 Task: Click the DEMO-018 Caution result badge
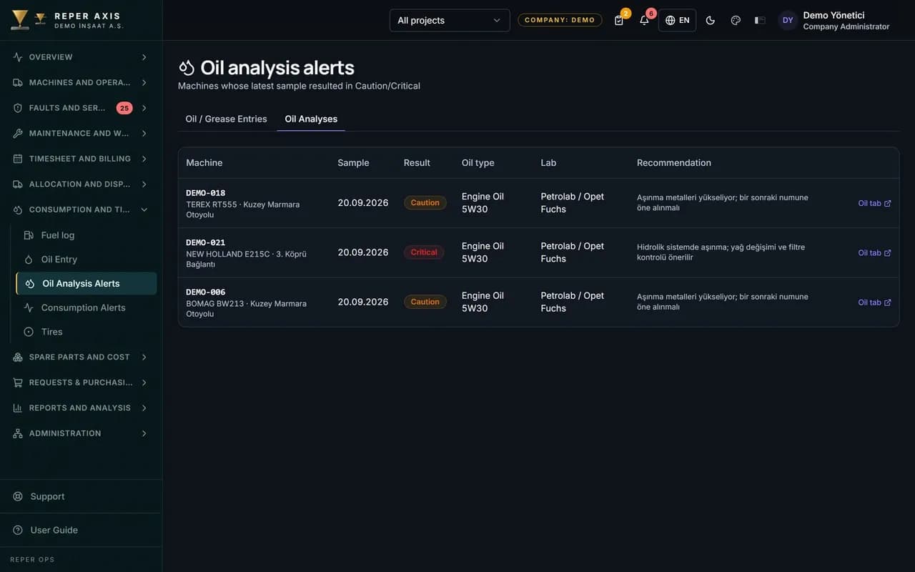[x=425, y=203]
